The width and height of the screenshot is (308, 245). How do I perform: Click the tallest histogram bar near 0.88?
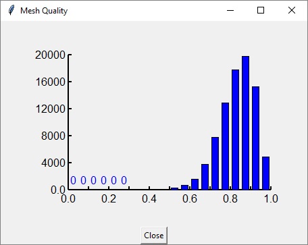click(x=245, y=123)
